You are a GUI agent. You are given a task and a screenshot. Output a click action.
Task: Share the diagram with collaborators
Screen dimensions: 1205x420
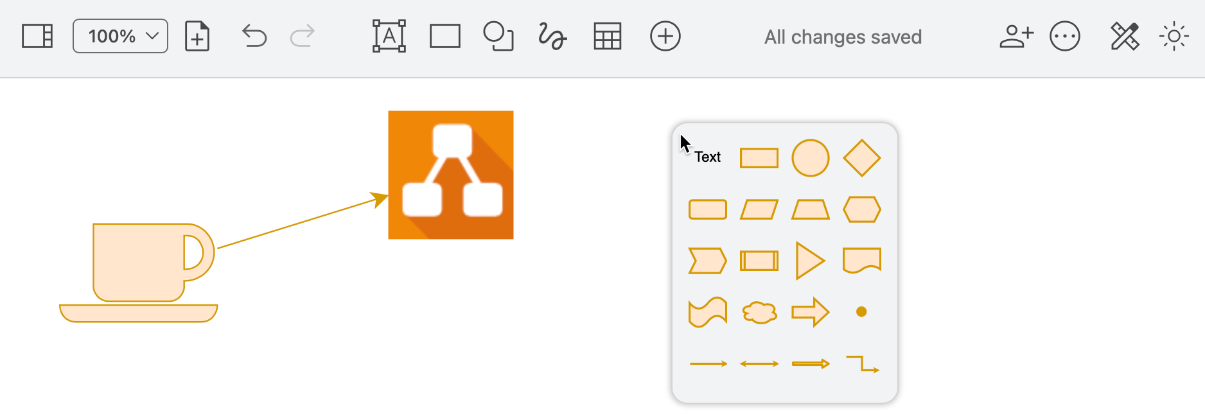click(1017, 36)
